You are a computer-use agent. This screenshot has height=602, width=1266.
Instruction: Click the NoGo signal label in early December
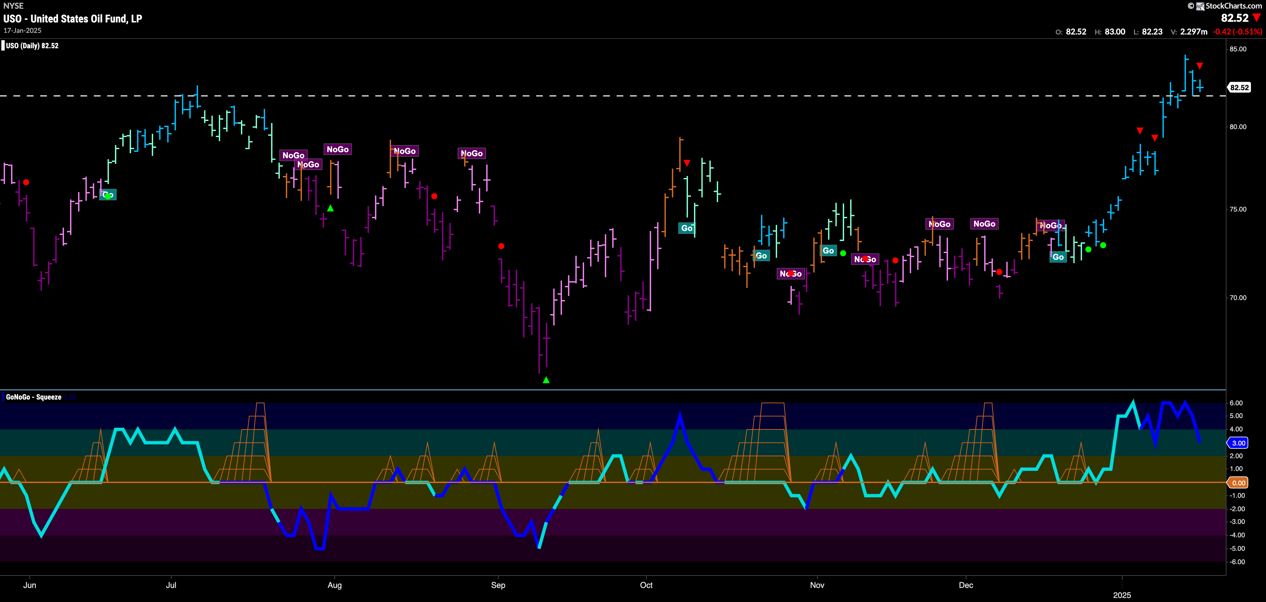tap(985, 224)
